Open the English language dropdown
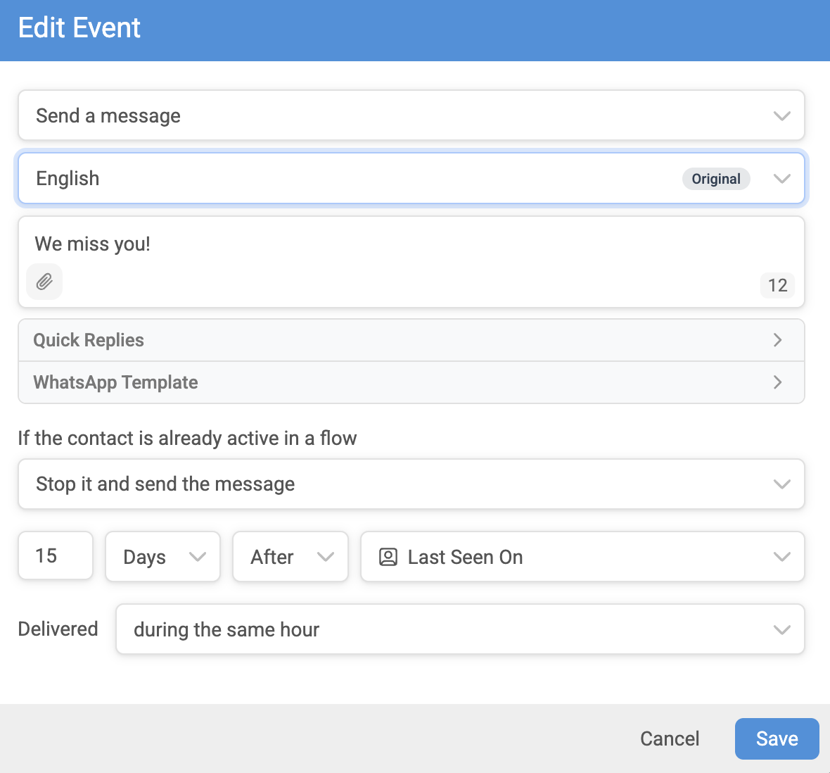Screen dimensions: 830x773 [x=411, y=179]
